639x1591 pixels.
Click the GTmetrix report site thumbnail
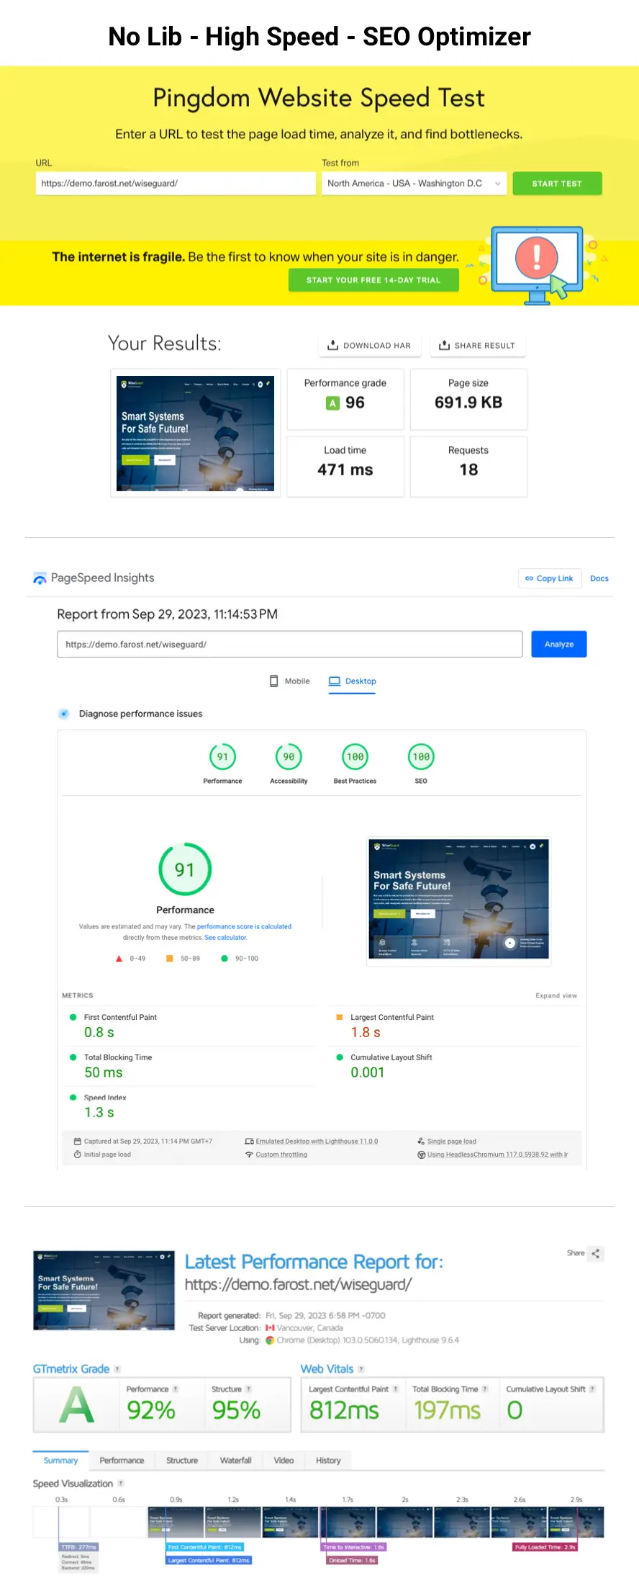(104, 1290)
